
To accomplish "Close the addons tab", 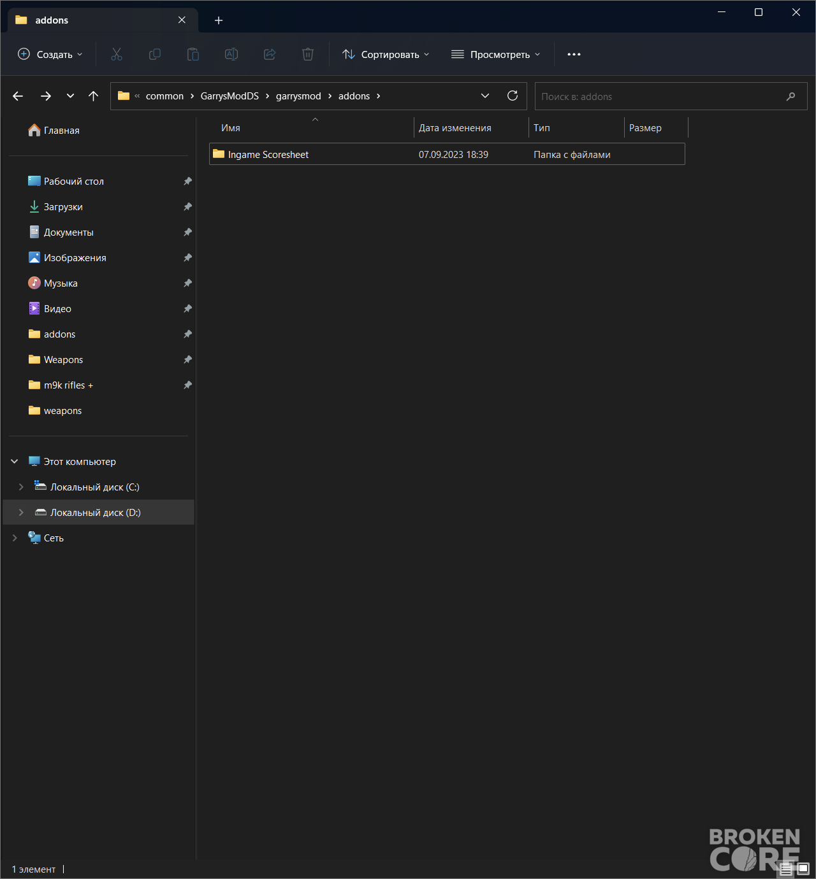I will coord(182,20).
